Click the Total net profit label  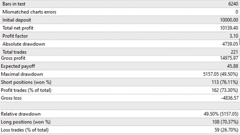click(18, 28)
